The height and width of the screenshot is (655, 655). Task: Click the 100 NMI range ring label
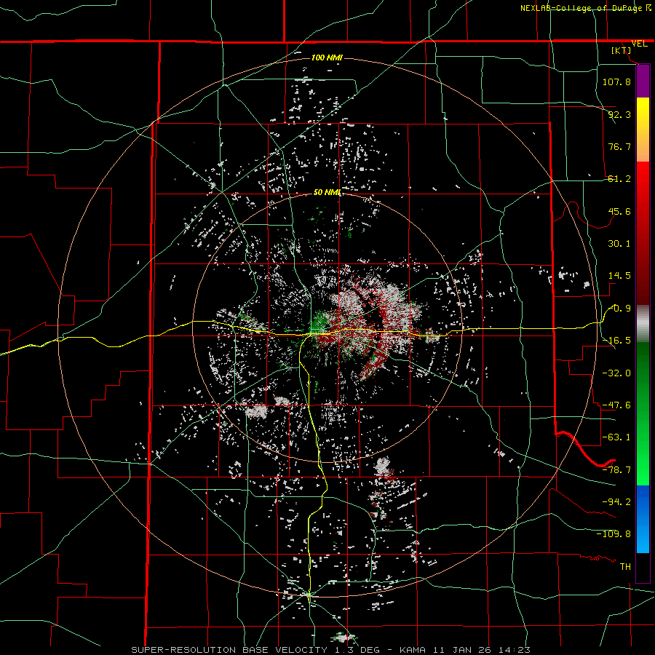point(327,57)
